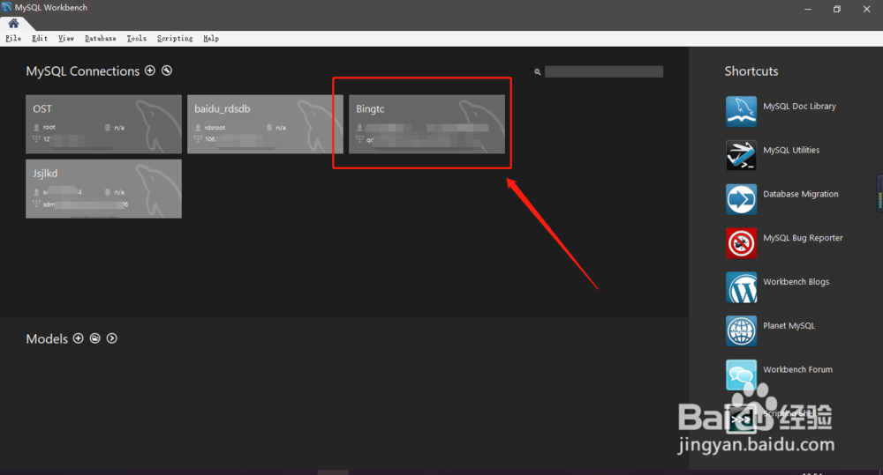Open the baidu_rdsdb connection tile

click(265, 124)
